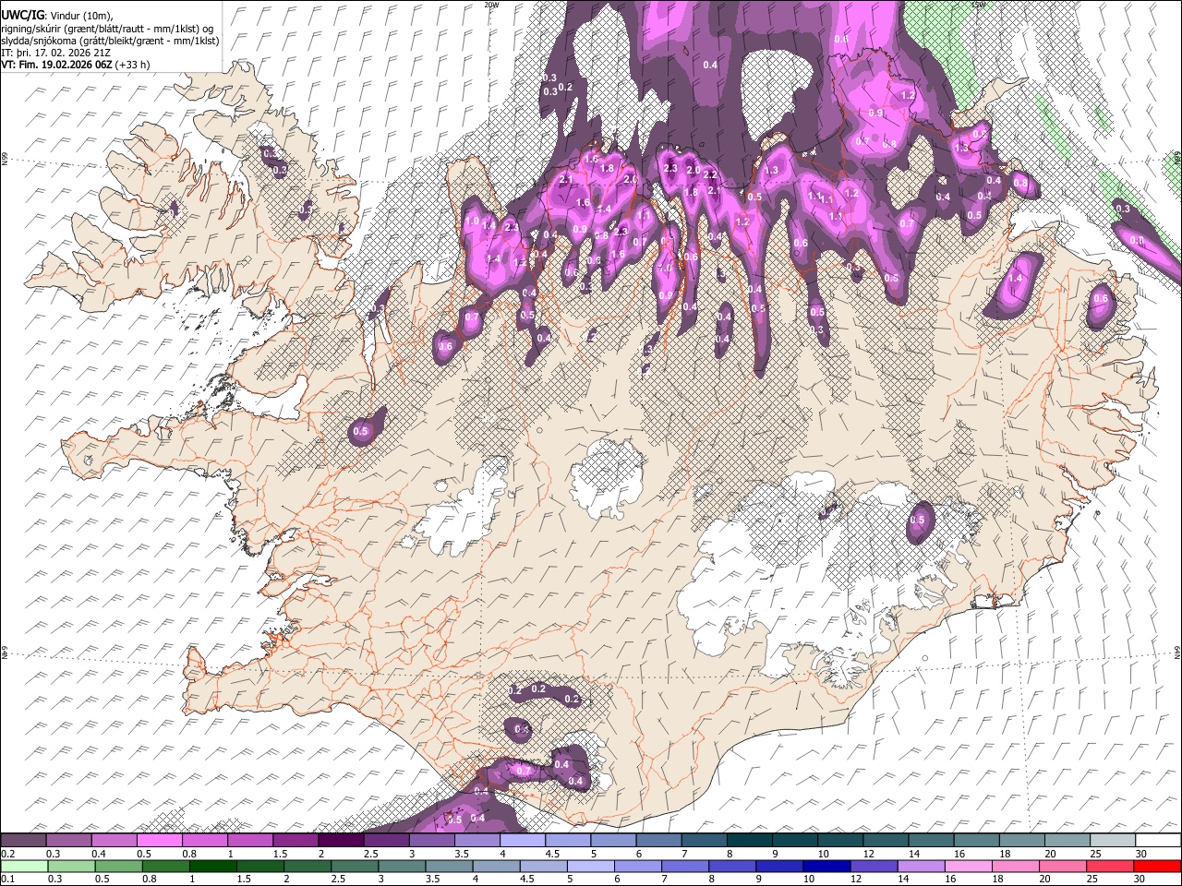Image resolution: width=1182 pixels, height=886 pixels.
Task: Click the 'IT: þri. 17. 02. 2026 21Z' initial time
Action: pos(55,53)
